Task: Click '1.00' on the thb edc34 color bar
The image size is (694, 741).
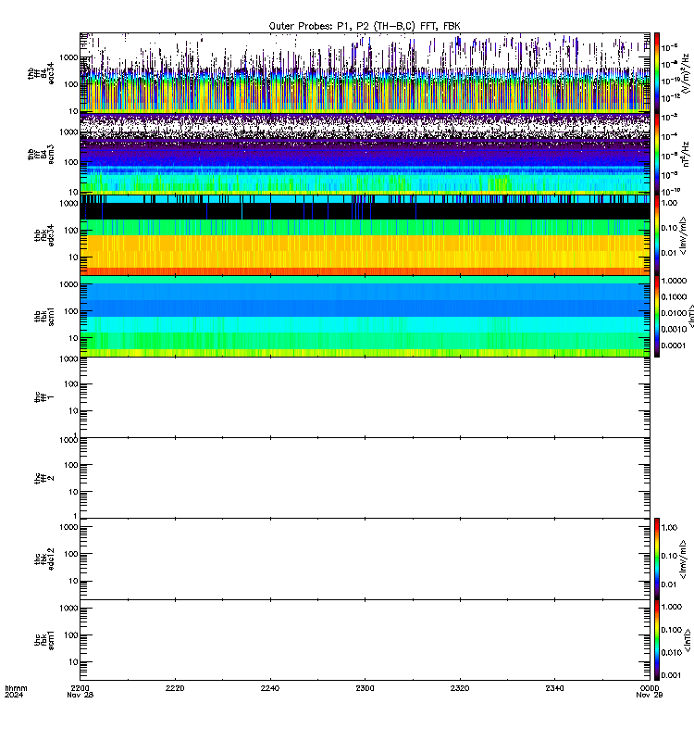Action: point(670,203)
